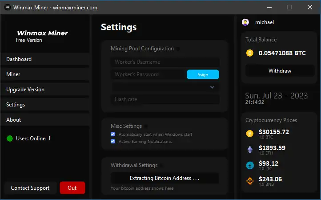Click the Users Online: 1 text
Screen dimensions: 321x200
pyautogui.click(x=33, y=139)
